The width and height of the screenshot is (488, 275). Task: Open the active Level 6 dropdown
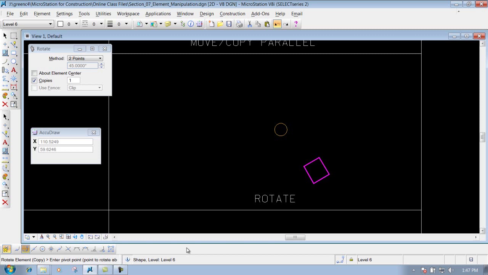(27, 24)
